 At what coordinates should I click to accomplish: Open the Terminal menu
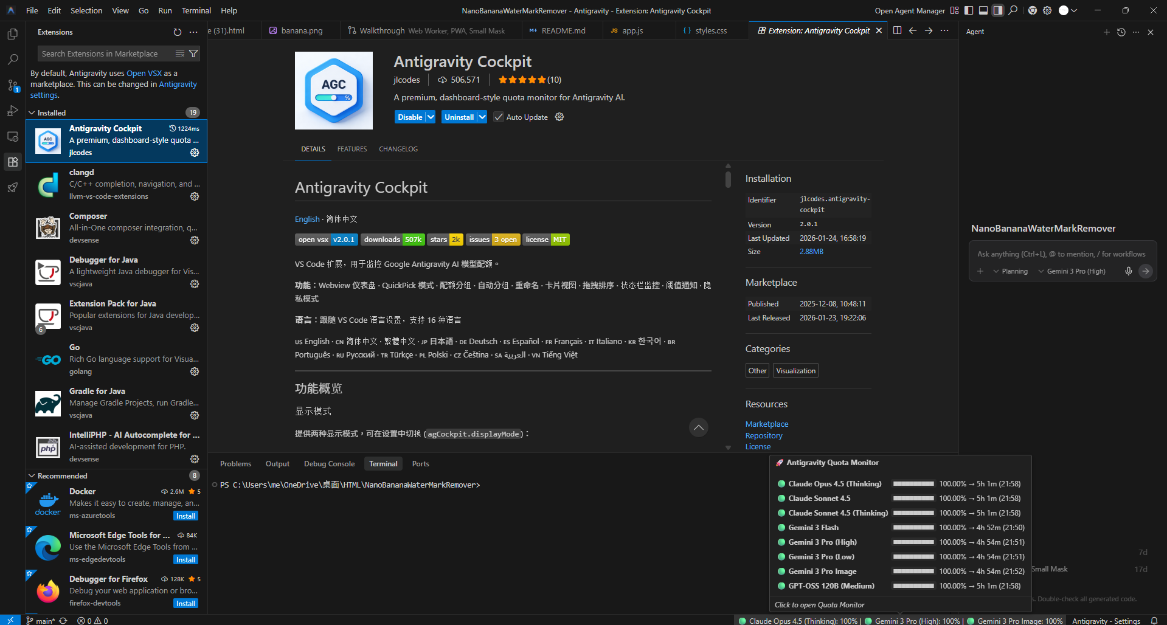pyautogui.click(x=196, y=10)
